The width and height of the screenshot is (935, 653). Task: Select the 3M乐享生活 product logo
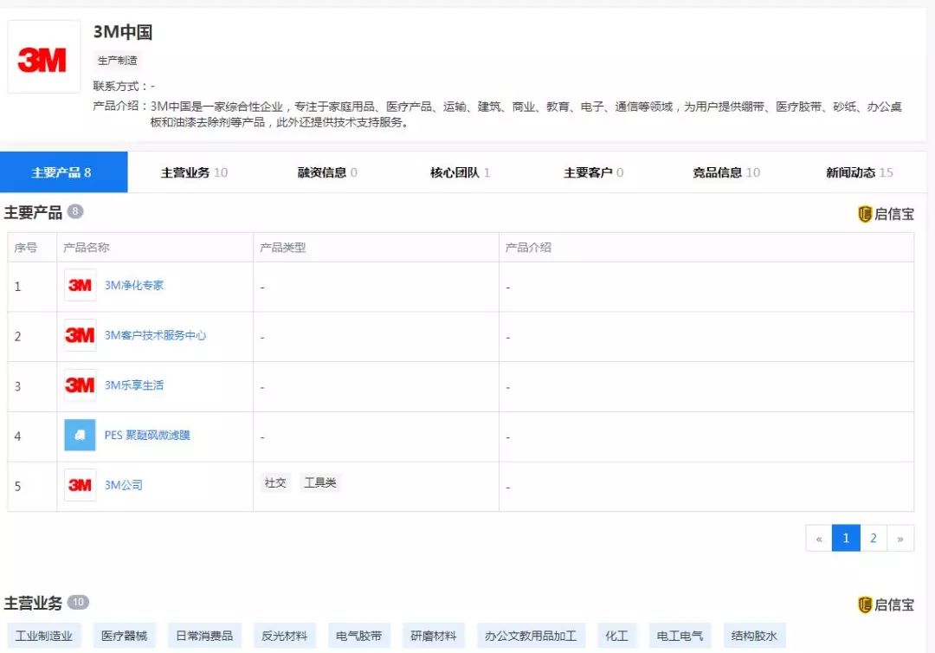[80, 385]
